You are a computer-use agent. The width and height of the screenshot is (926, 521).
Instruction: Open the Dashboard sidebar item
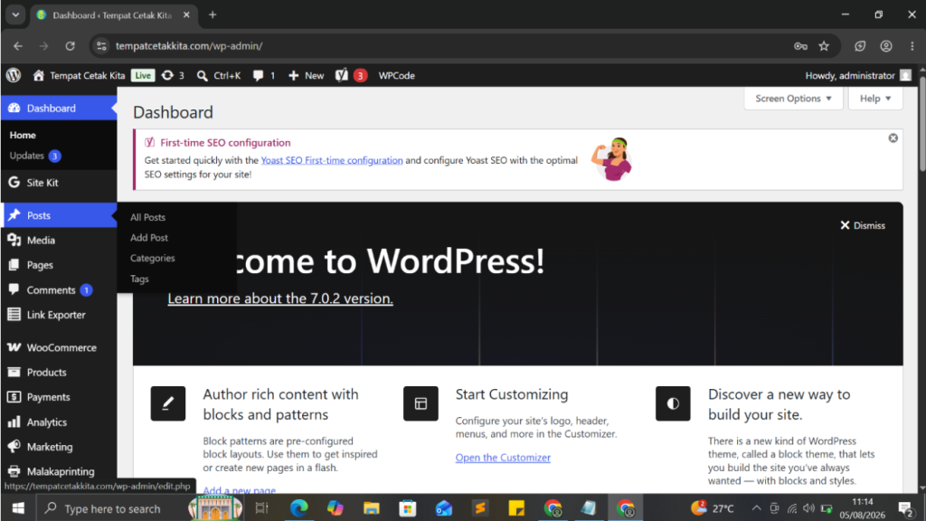click(x=59, y=109)
